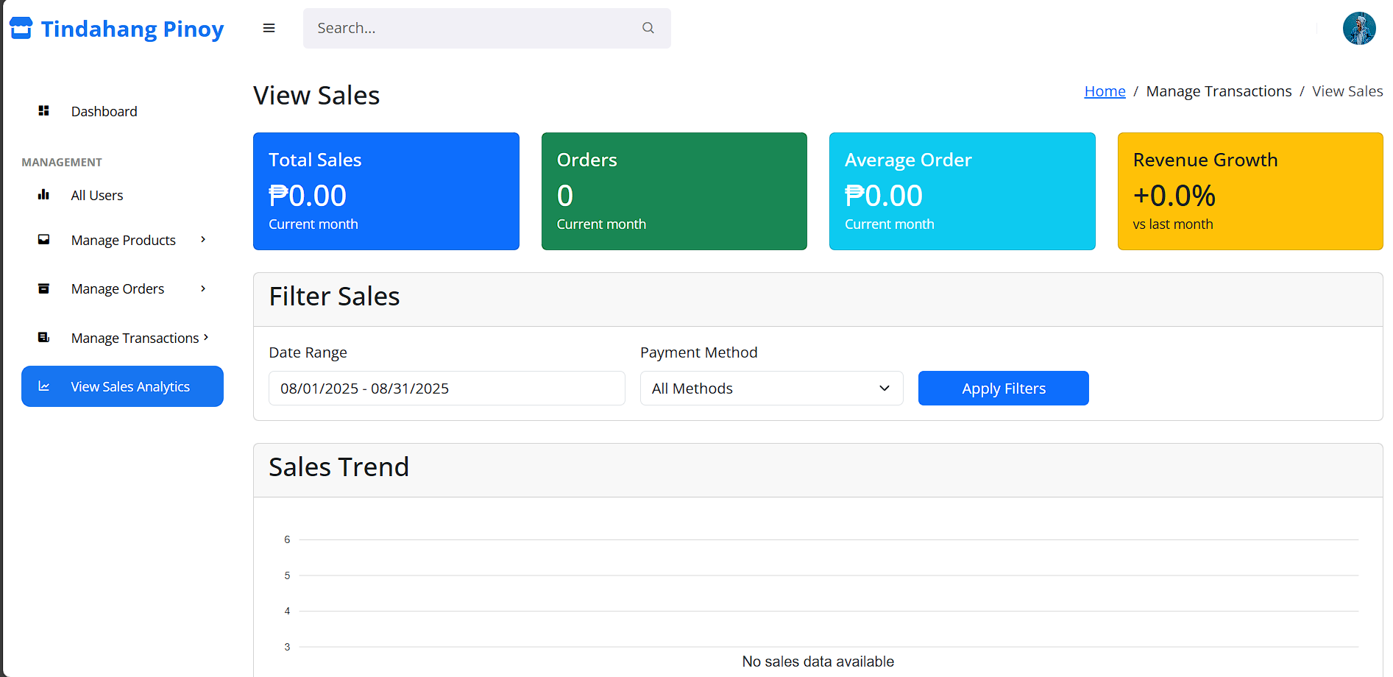
Task: Click the Manage Orders archive icon
Action: tap(44, 288)
